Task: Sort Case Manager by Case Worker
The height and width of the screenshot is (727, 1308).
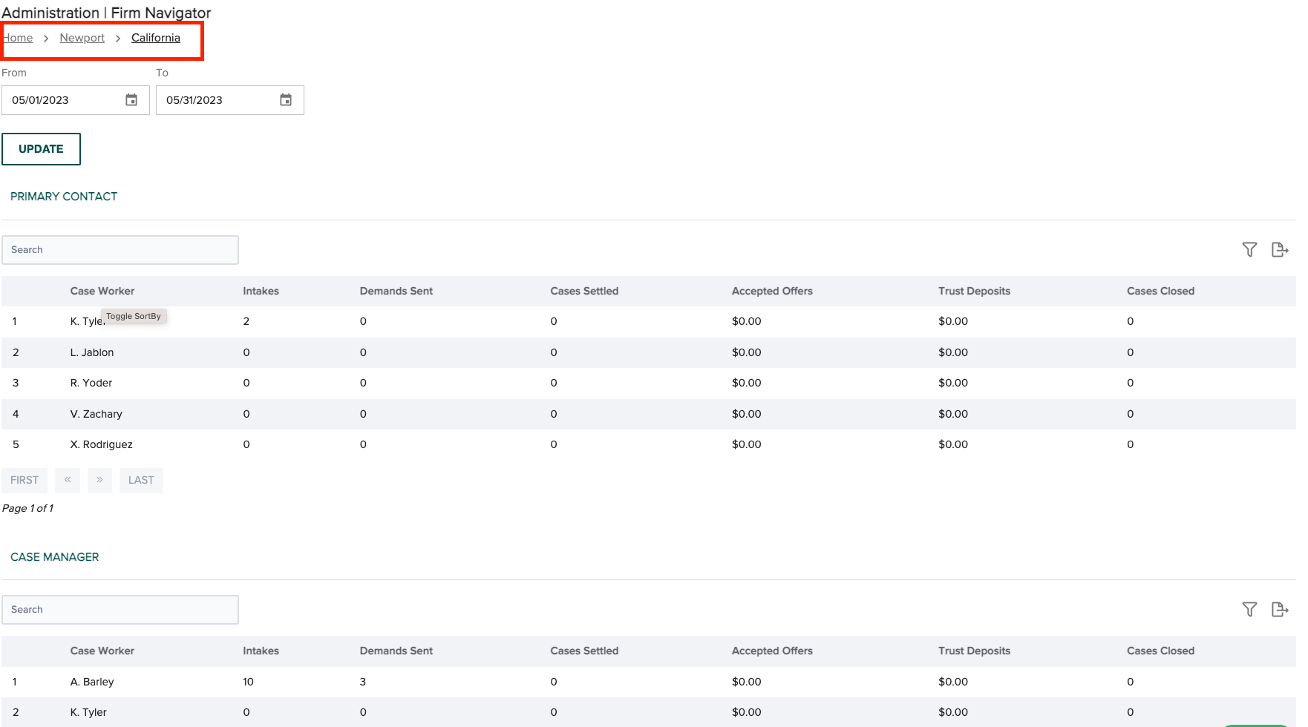Action: pos(102,651)
